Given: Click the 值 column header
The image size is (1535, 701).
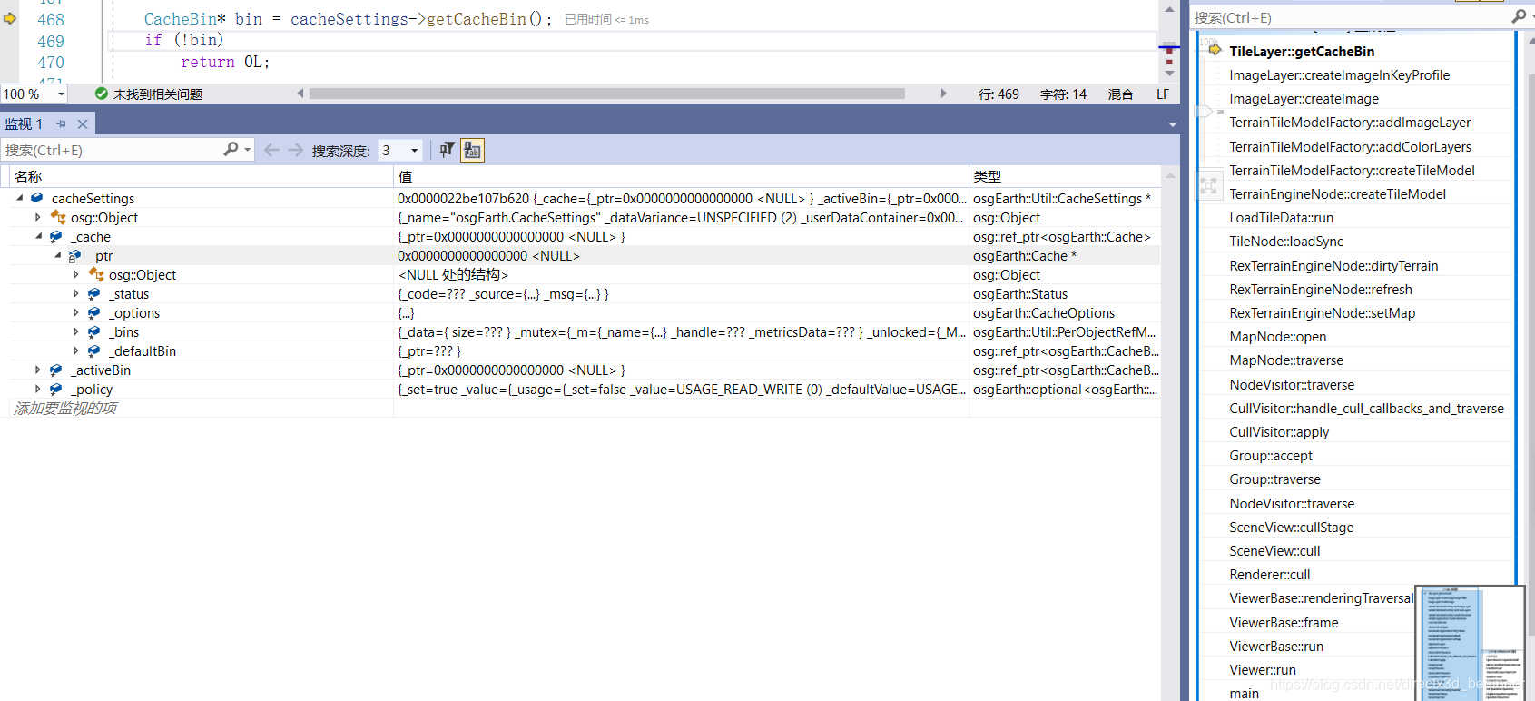Looking at the screenshot, I should [681, 176].
